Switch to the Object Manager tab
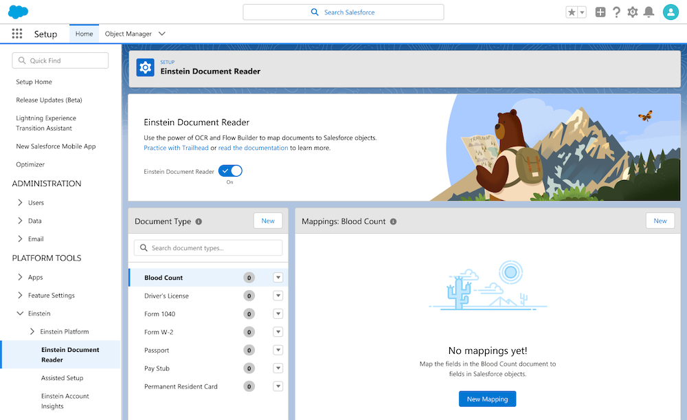The width and height of the screenshot is (687, 420). (128, 34)
